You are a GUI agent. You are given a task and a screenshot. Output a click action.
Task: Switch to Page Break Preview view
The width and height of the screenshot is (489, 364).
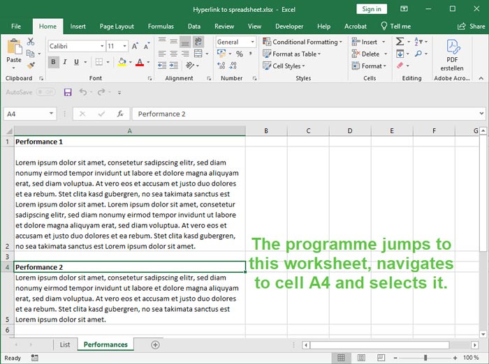tap(381, 358)
